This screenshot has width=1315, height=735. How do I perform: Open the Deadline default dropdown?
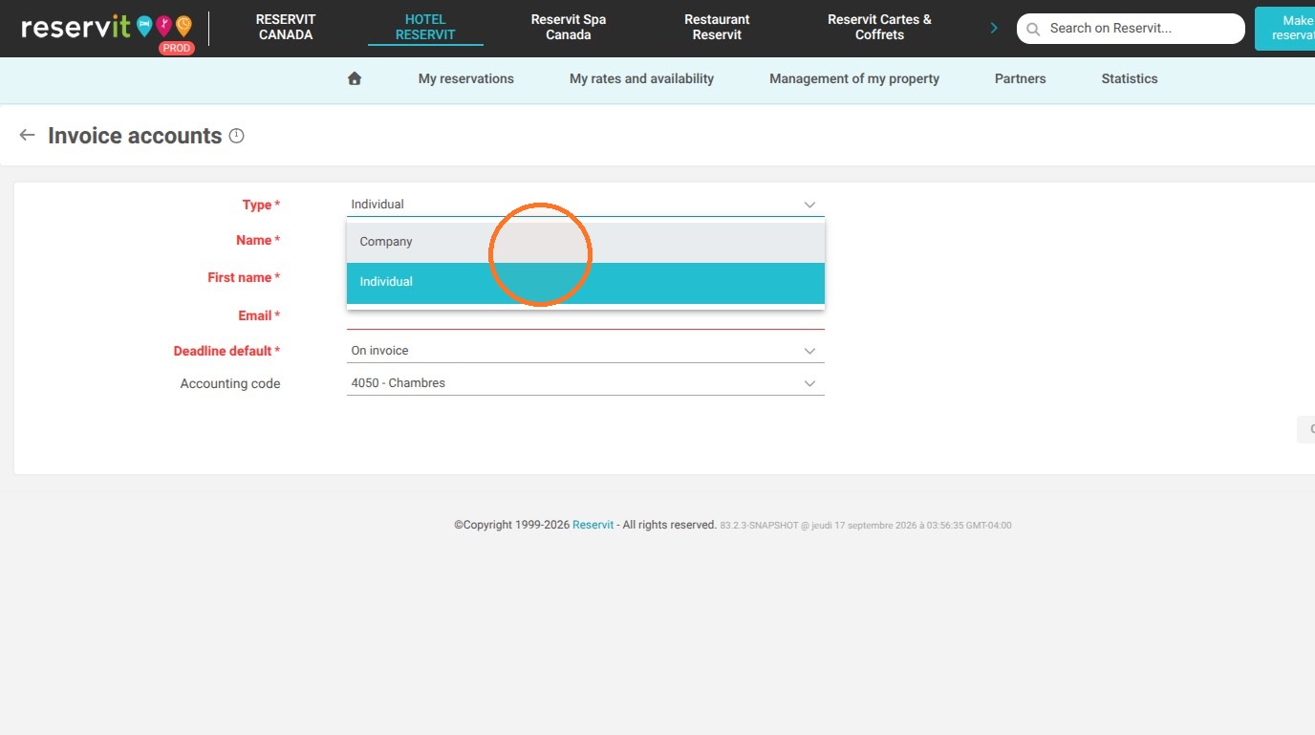(x=585, y=351)
